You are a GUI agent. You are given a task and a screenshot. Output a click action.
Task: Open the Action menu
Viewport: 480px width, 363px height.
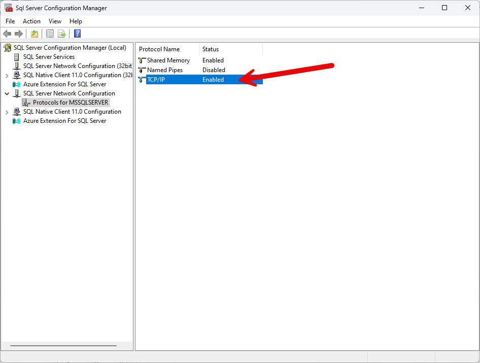point(31,21)
